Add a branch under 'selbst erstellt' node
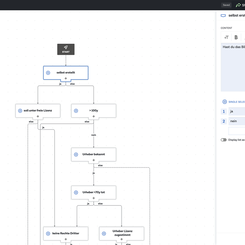245x245 pixels. (66, 78)
